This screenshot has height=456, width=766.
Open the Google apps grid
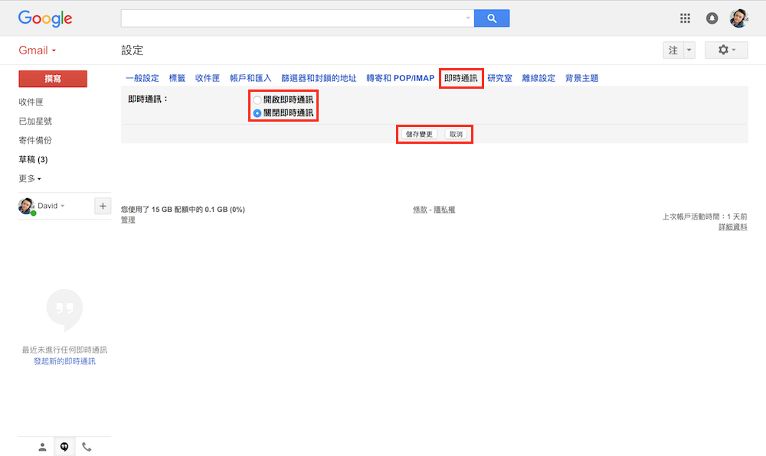click(x=686, y=18)
